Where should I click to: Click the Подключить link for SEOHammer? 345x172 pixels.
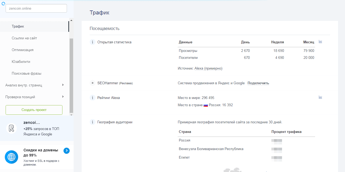[x=258, y=83]
